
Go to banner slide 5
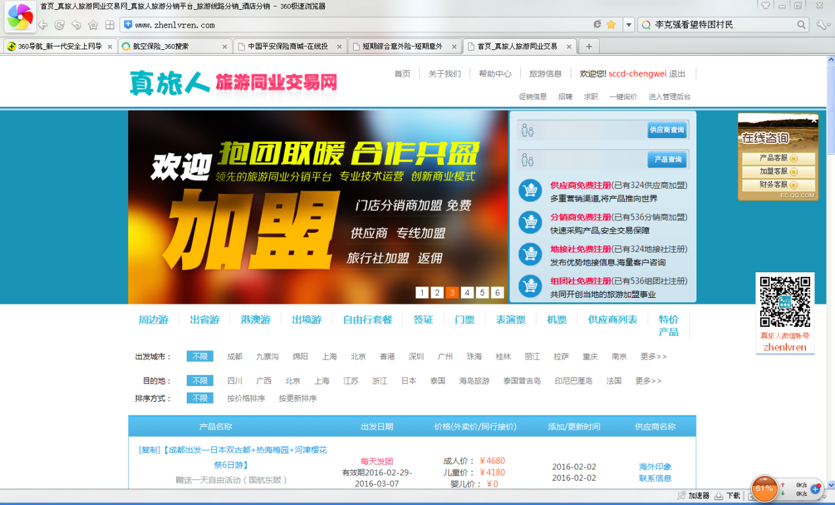click(x=482, y=293)
